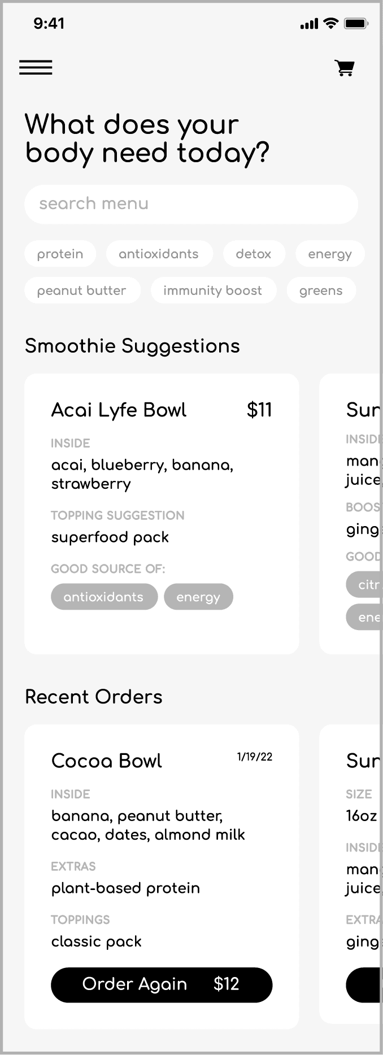Open the Acai Lyfe Bowl card
The width and height of the screenshot is (383, 1055).
pyautogui.click(x=162, y=514)
